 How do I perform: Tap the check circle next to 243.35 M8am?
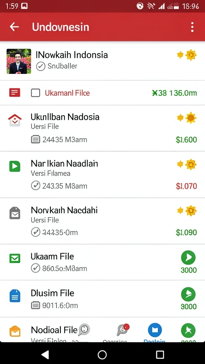(36, 186)
